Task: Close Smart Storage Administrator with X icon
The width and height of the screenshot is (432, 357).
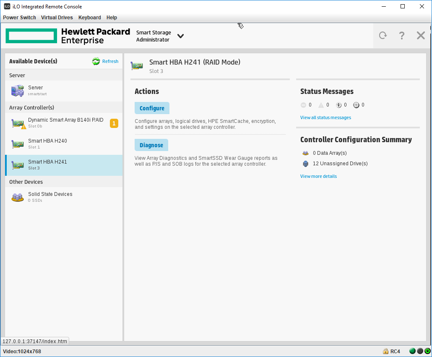Action: pyautogui.click(x=421, y=36)
